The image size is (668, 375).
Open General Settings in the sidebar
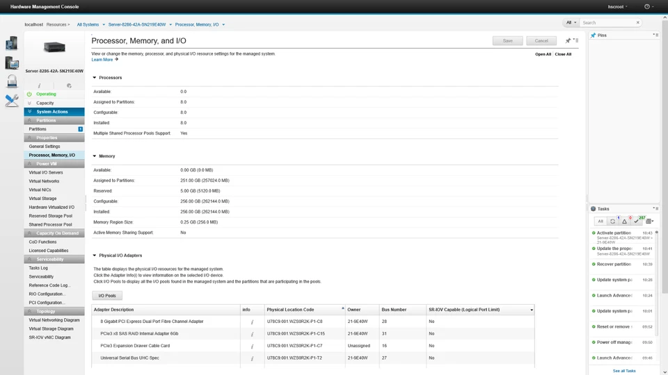[x=45, y=147]
